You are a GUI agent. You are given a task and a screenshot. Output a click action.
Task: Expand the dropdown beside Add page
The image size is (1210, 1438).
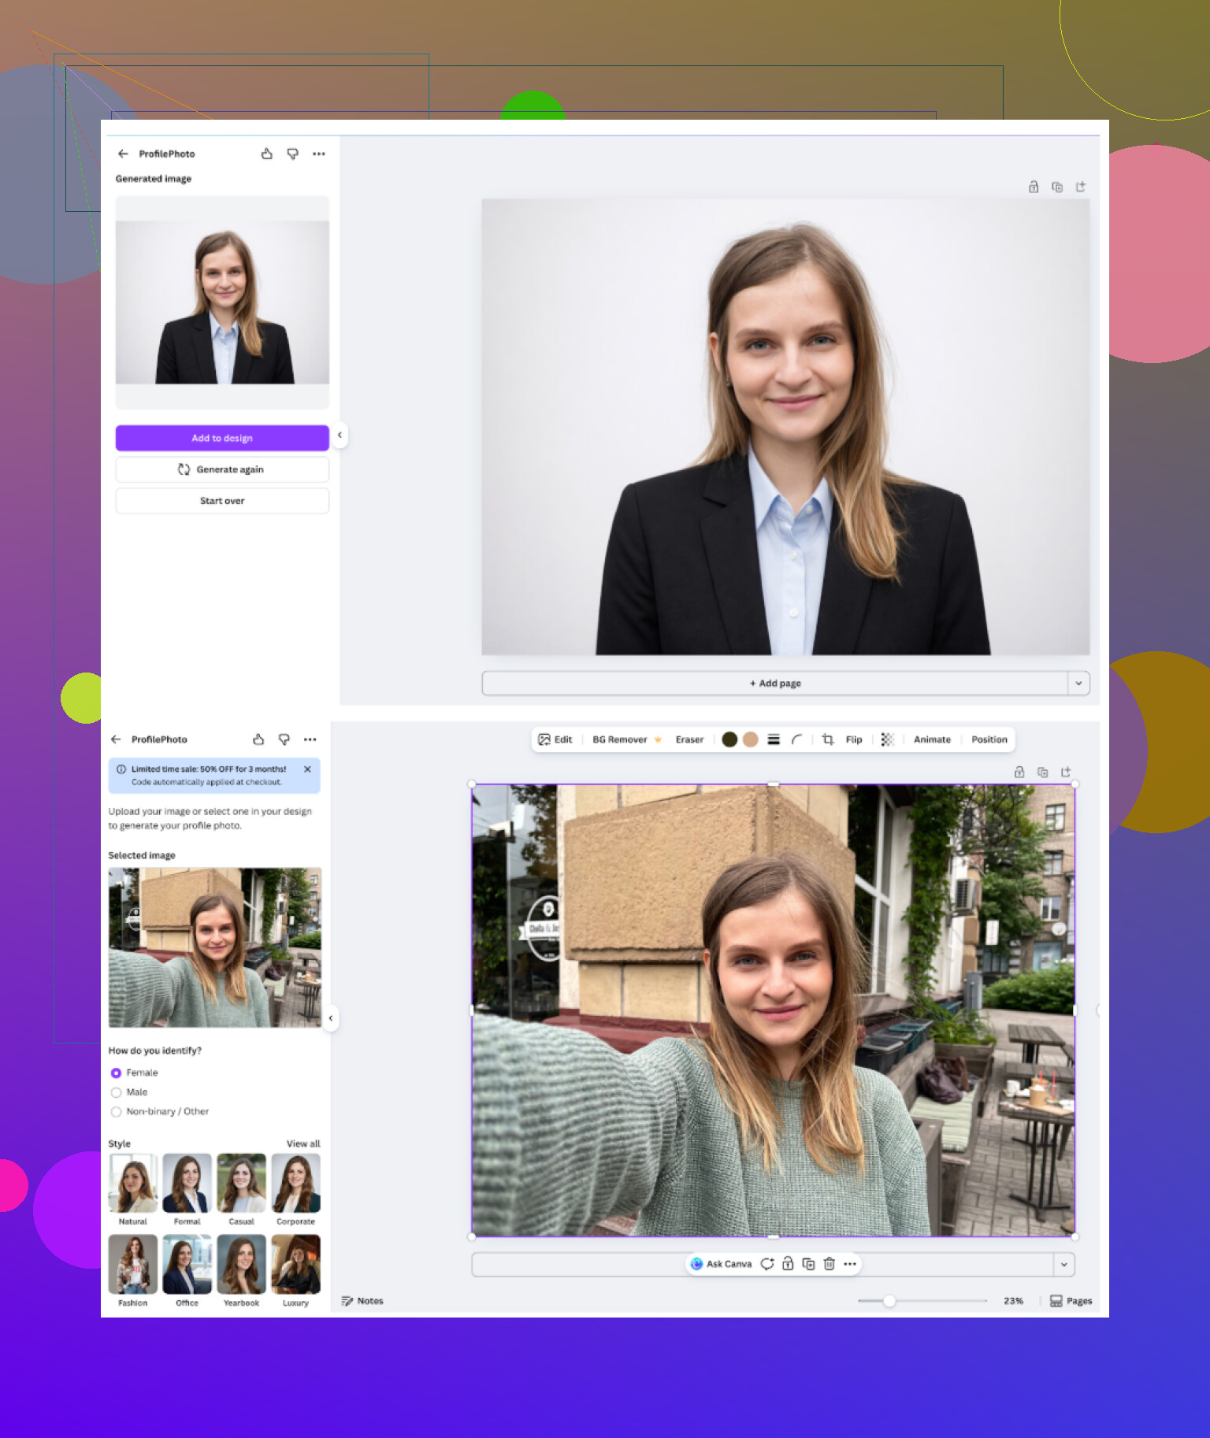tap(1078, 684)
